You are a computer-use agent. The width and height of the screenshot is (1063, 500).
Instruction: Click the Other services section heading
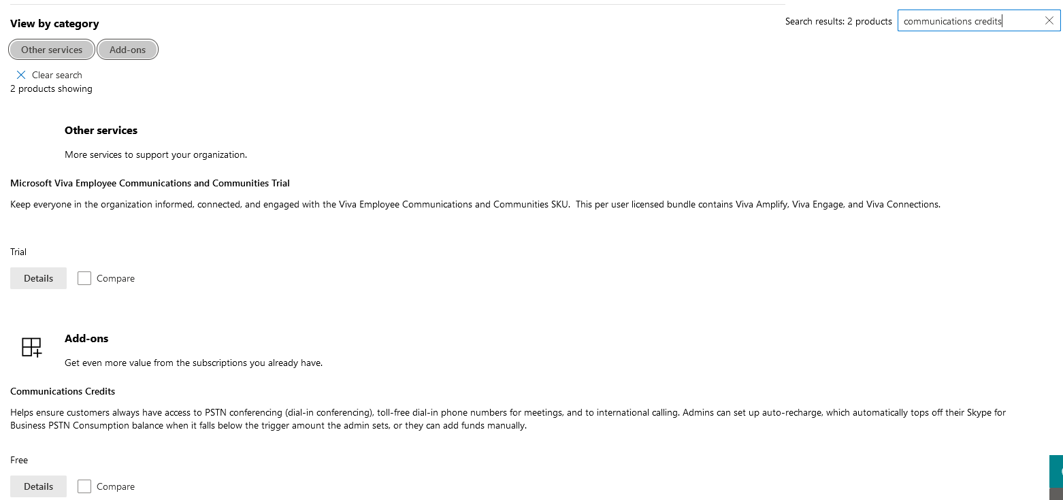coord(101,130)
